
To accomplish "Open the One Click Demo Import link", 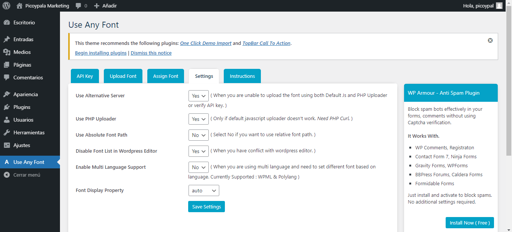I will (x=206, y=43).
